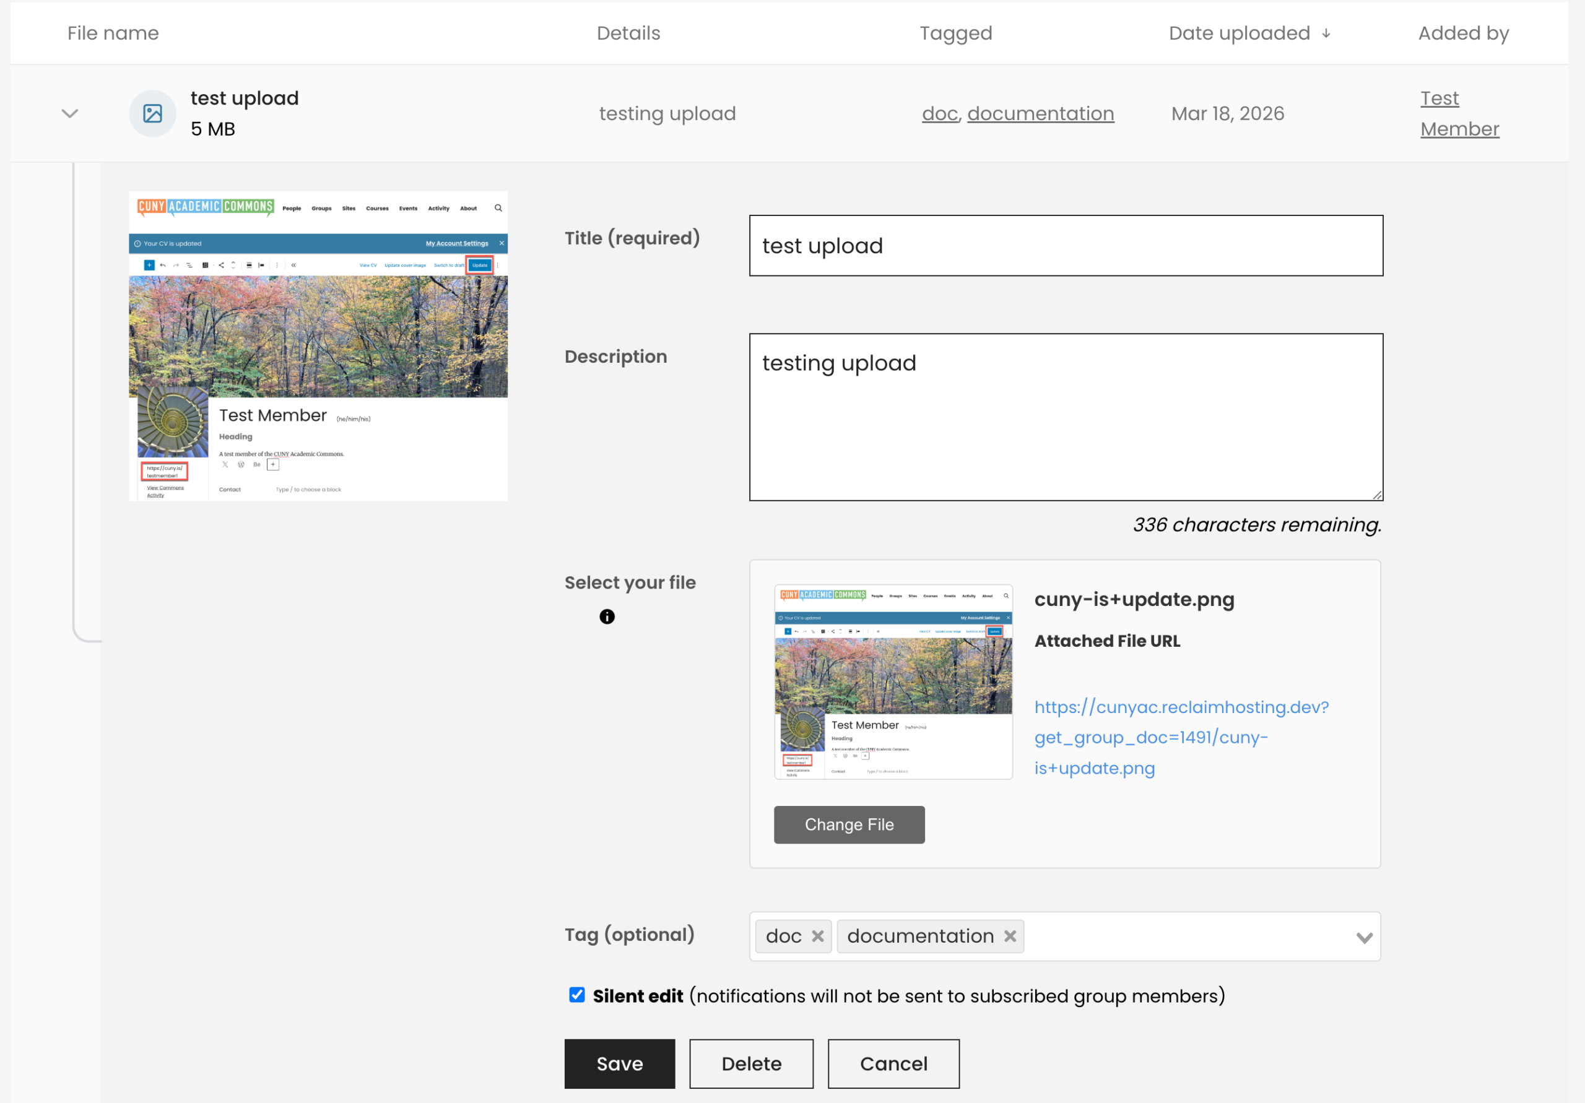
Task: Click inside the Tag selection field
Action: [x=1064, y=936]
